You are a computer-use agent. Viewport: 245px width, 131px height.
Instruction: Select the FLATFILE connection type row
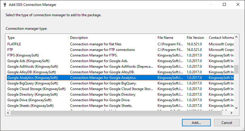click(120, 44)
